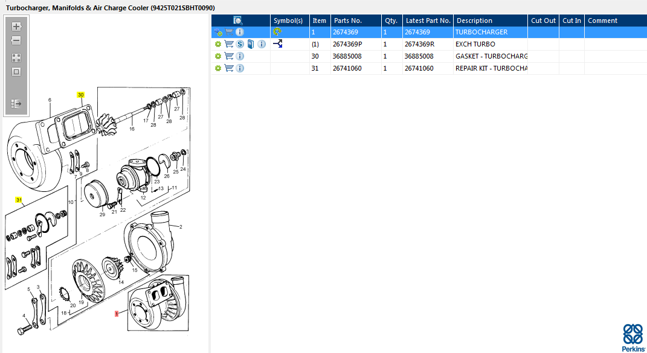Open info icon for GASKET row
647x353 pixels.
pyautogui.click(x=240, y=56)
